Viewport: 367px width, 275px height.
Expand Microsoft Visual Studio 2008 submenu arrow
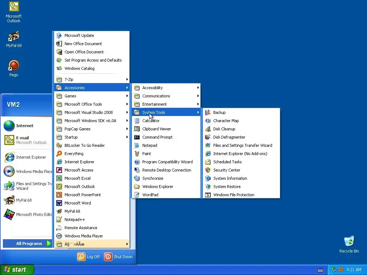[127, 112]
